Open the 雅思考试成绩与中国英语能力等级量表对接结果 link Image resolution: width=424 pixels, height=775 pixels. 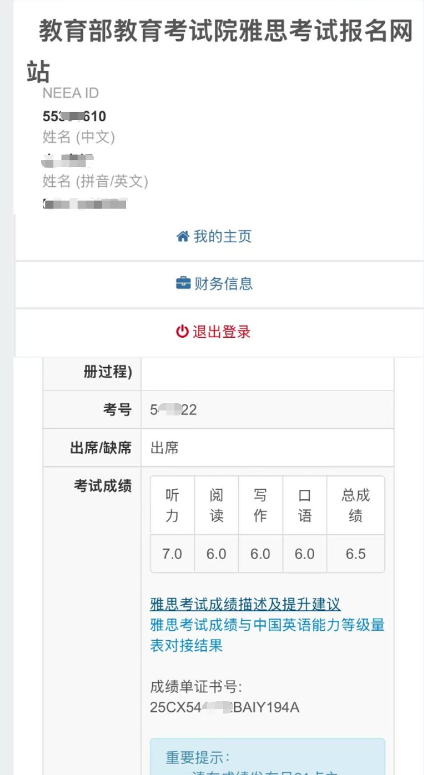click(268, 635)
